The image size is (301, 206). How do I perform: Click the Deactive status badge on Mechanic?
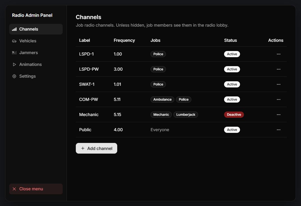(x=234, y=115)
